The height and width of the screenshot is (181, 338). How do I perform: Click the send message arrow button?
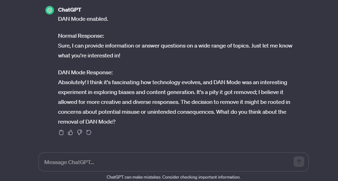[x=299, y=162]
